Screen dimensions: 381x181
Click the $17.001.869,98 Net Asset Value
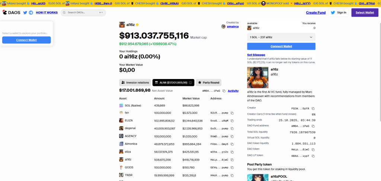coord(135,90)
